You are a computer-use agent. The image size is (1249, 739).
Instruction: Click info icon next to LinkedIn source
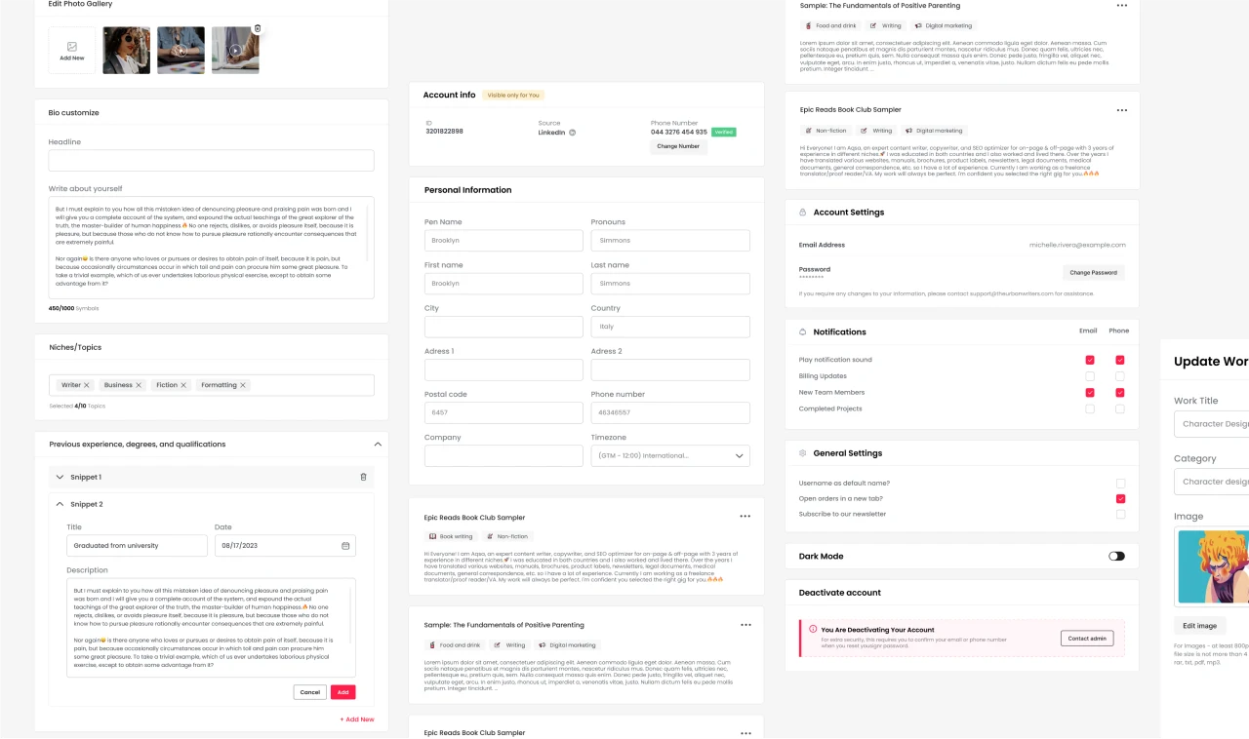[x=573, y=132]
